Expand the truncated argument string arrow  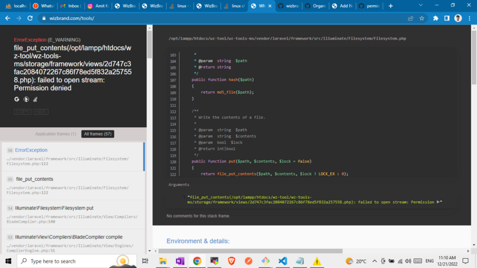point(439,202)
